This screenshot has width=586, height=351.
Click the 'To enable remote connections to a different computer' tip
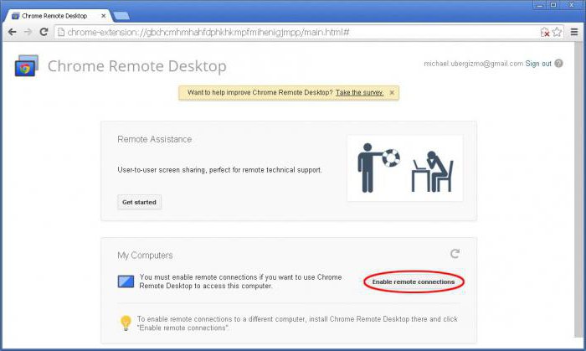coord(297,323)
